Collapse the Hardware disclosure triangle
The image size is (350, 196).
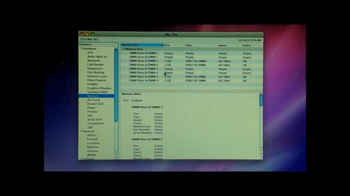tap(81, 48)
